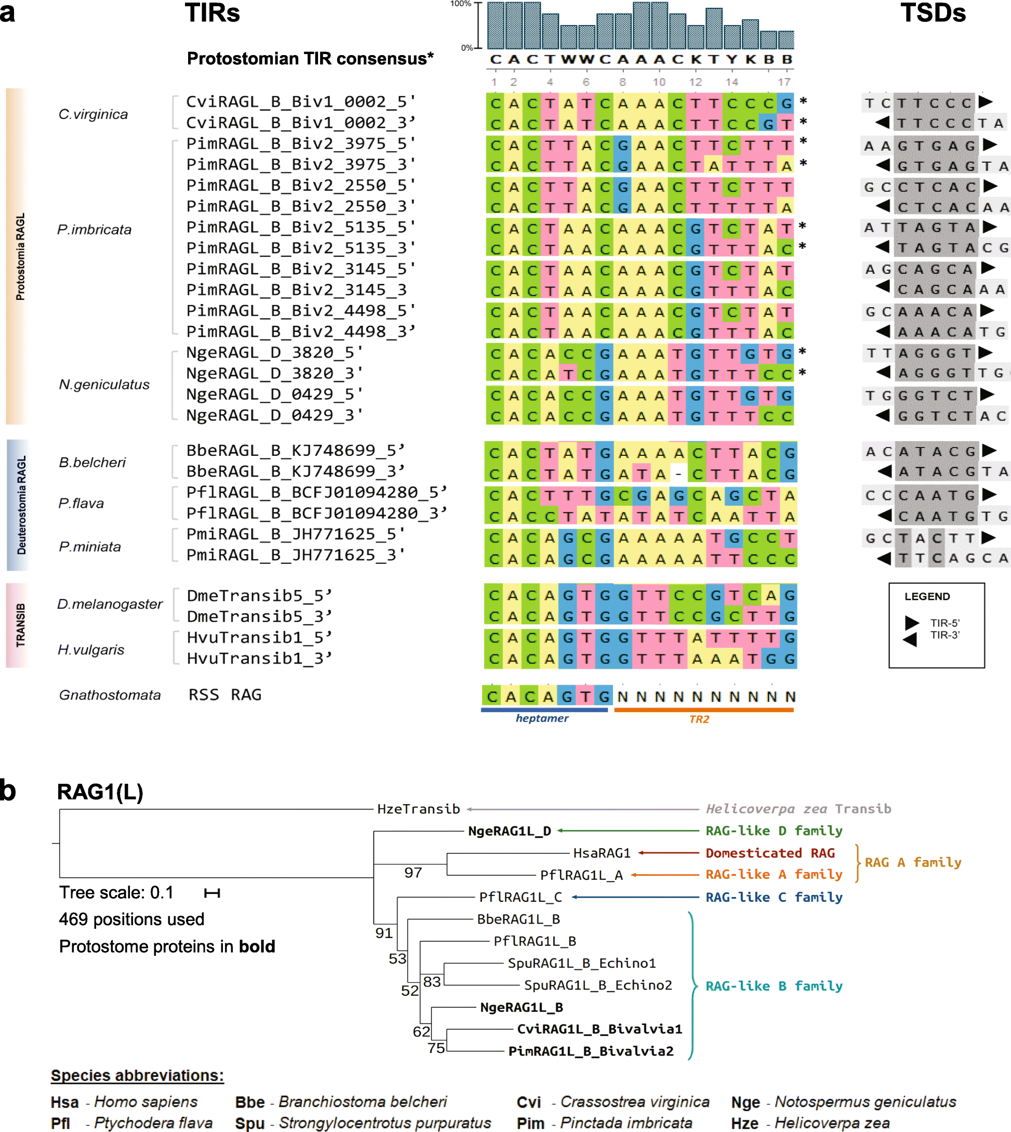Click the right arrow after TSD 'TCTTCCC'
This screenshot has width=1011, height=1132.
(x=986, y=102)
